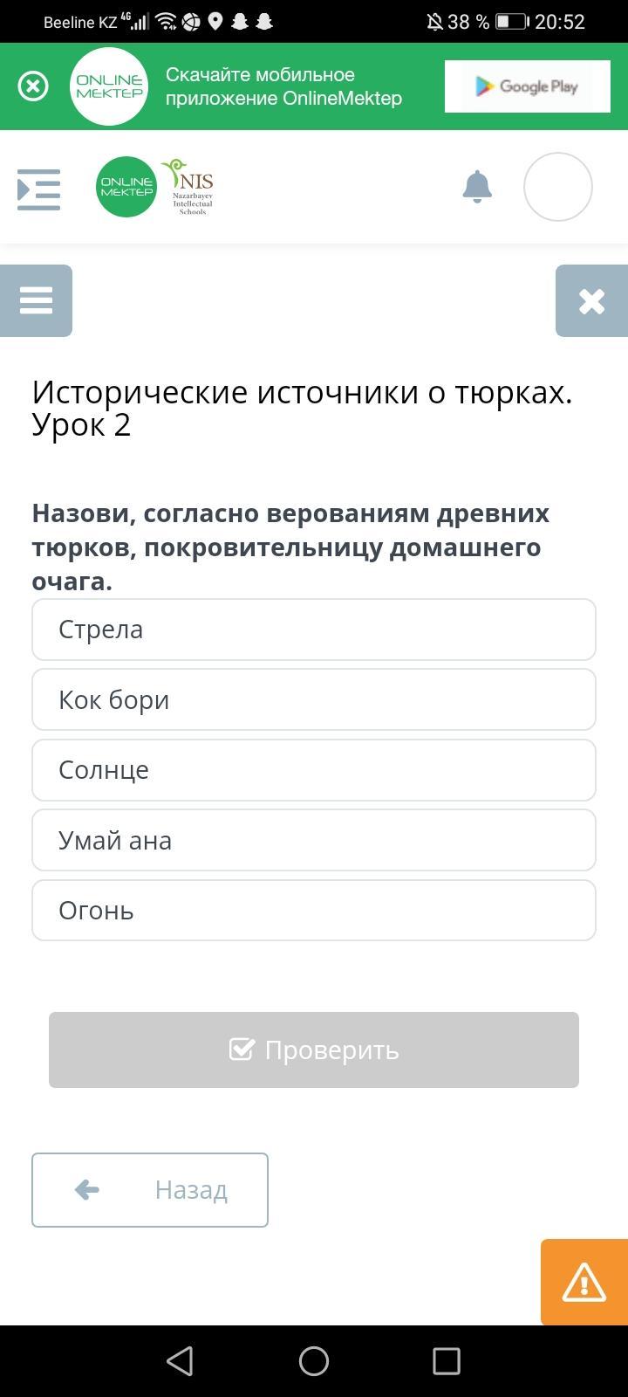The image size is (628, 1397).
Task: Tap the Android back navigation triangle
Action: pos(180,1360)
